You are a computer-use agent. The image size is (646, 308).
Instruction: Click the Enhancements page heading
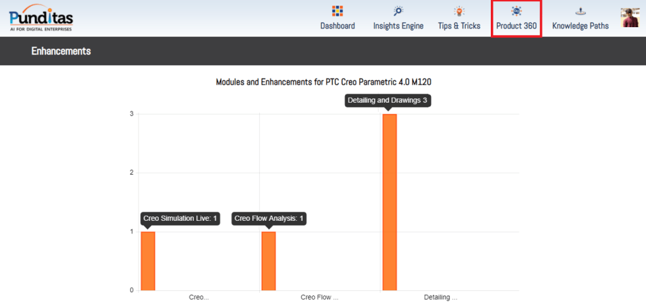click(61, 51)
